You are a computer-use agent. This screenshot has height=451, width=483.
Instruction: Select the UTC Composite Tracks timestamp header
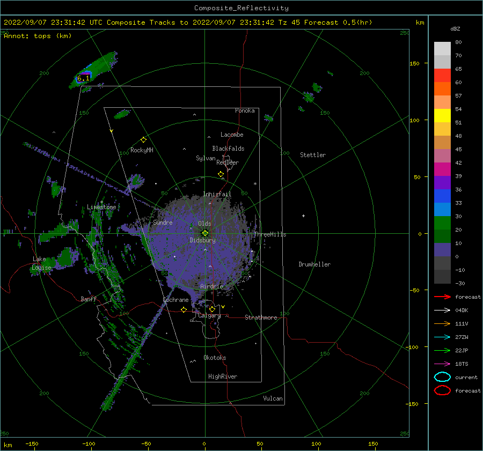188,23
